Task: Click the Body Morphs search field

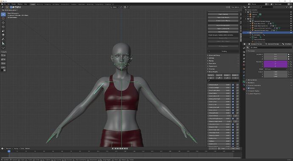Action: [223, 80]
